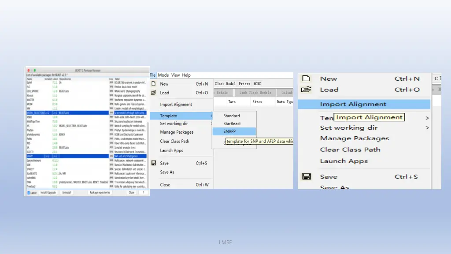451x254 pixels.
Task: Open the File menu in the menu bar
Action: [152, 75]
